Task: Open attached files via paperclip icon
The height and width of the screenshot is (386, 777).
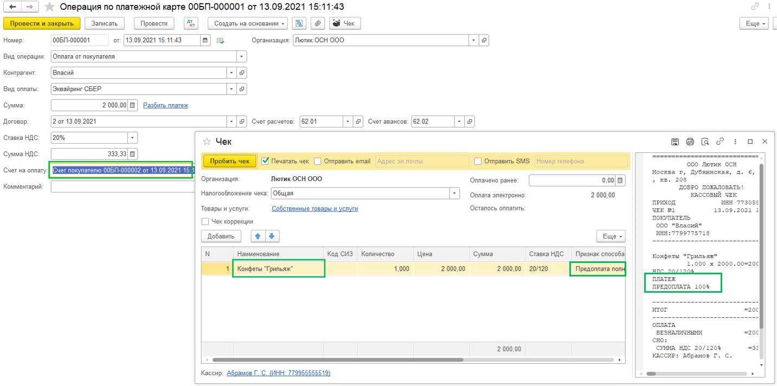Action: 318,23
